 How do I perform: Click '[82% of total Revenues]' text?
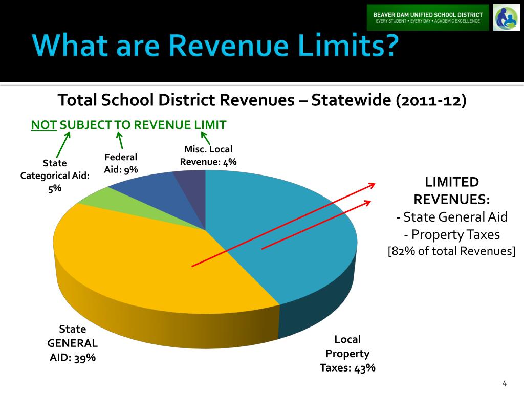[452, 251]
